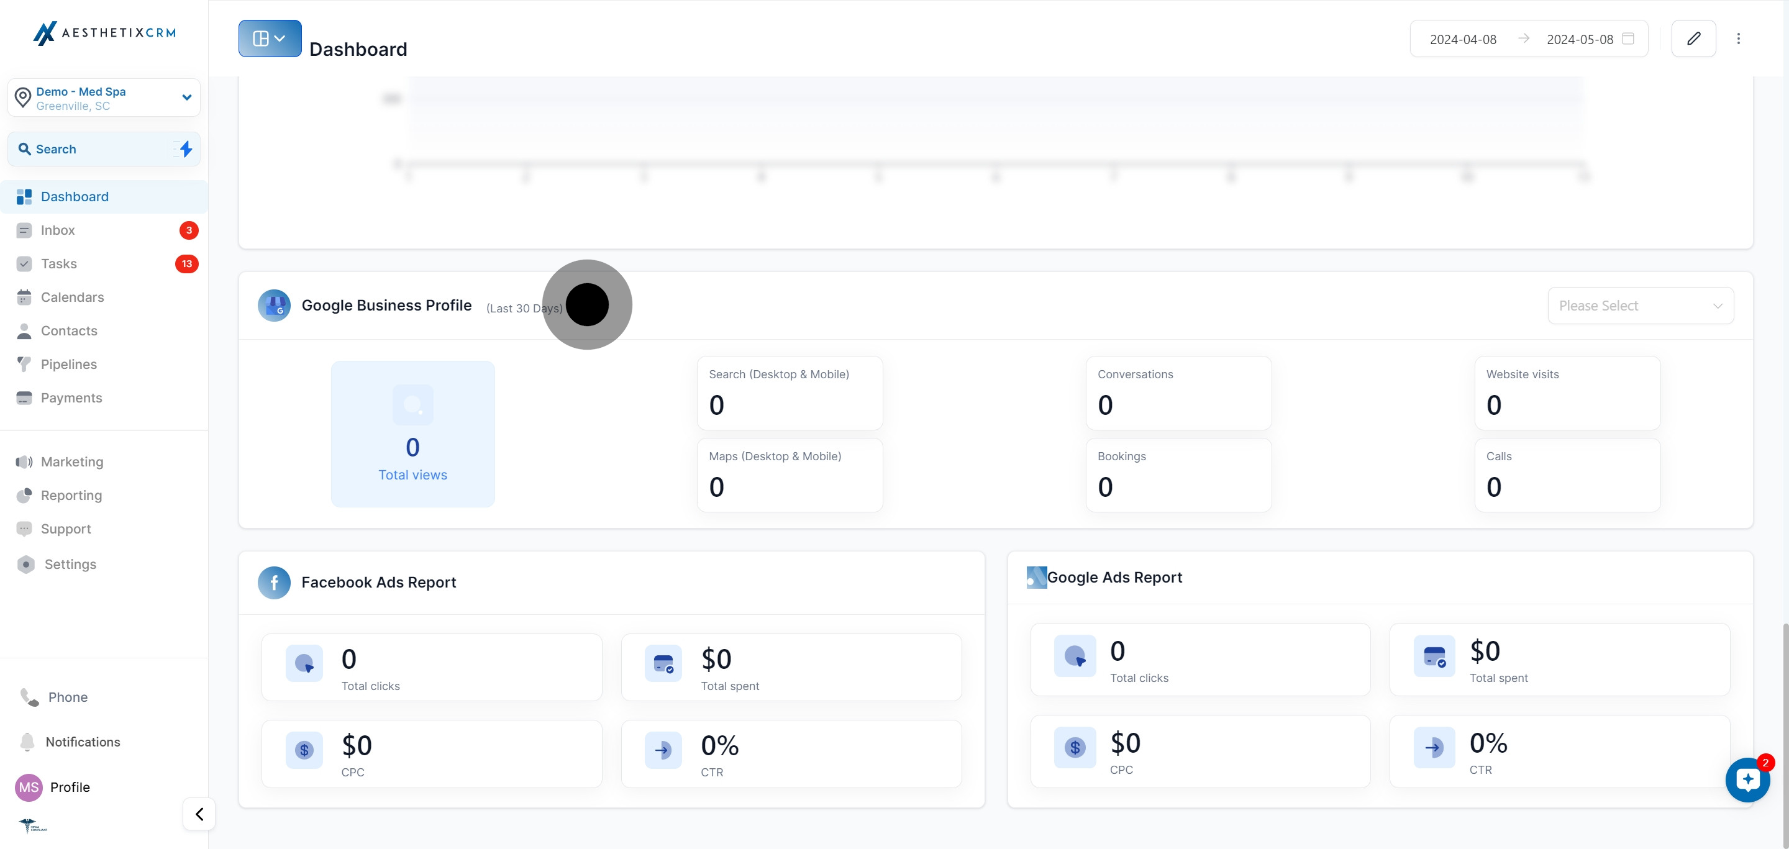The height and width of the screenshot is (849, 1789).
Task: Open the dashboard layout switcher dropdown
Action: click(x=270, y=39)
